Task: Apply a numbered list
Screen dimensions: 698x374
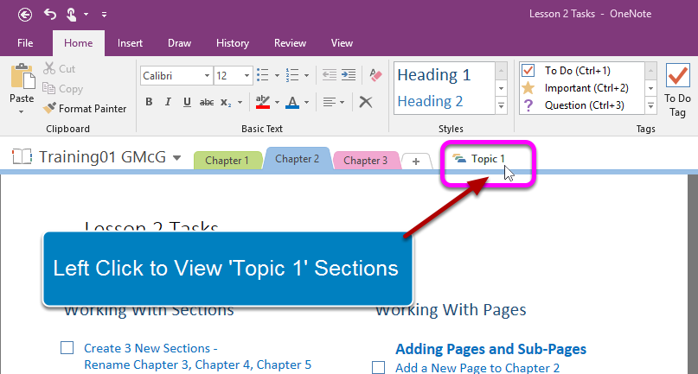Action: click(x=292, y=75)
